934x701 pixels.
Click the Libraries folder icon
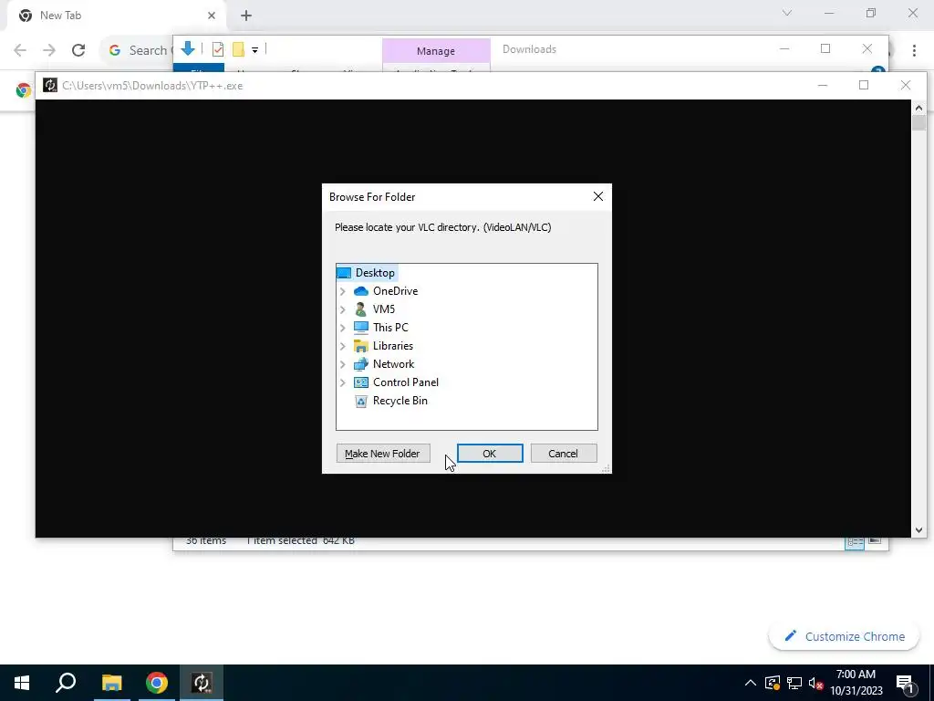coord(361,346)
